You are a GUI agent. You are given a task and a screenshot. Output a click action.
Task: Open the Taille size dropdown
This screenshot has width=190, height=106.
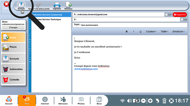(x=165, y=31)
